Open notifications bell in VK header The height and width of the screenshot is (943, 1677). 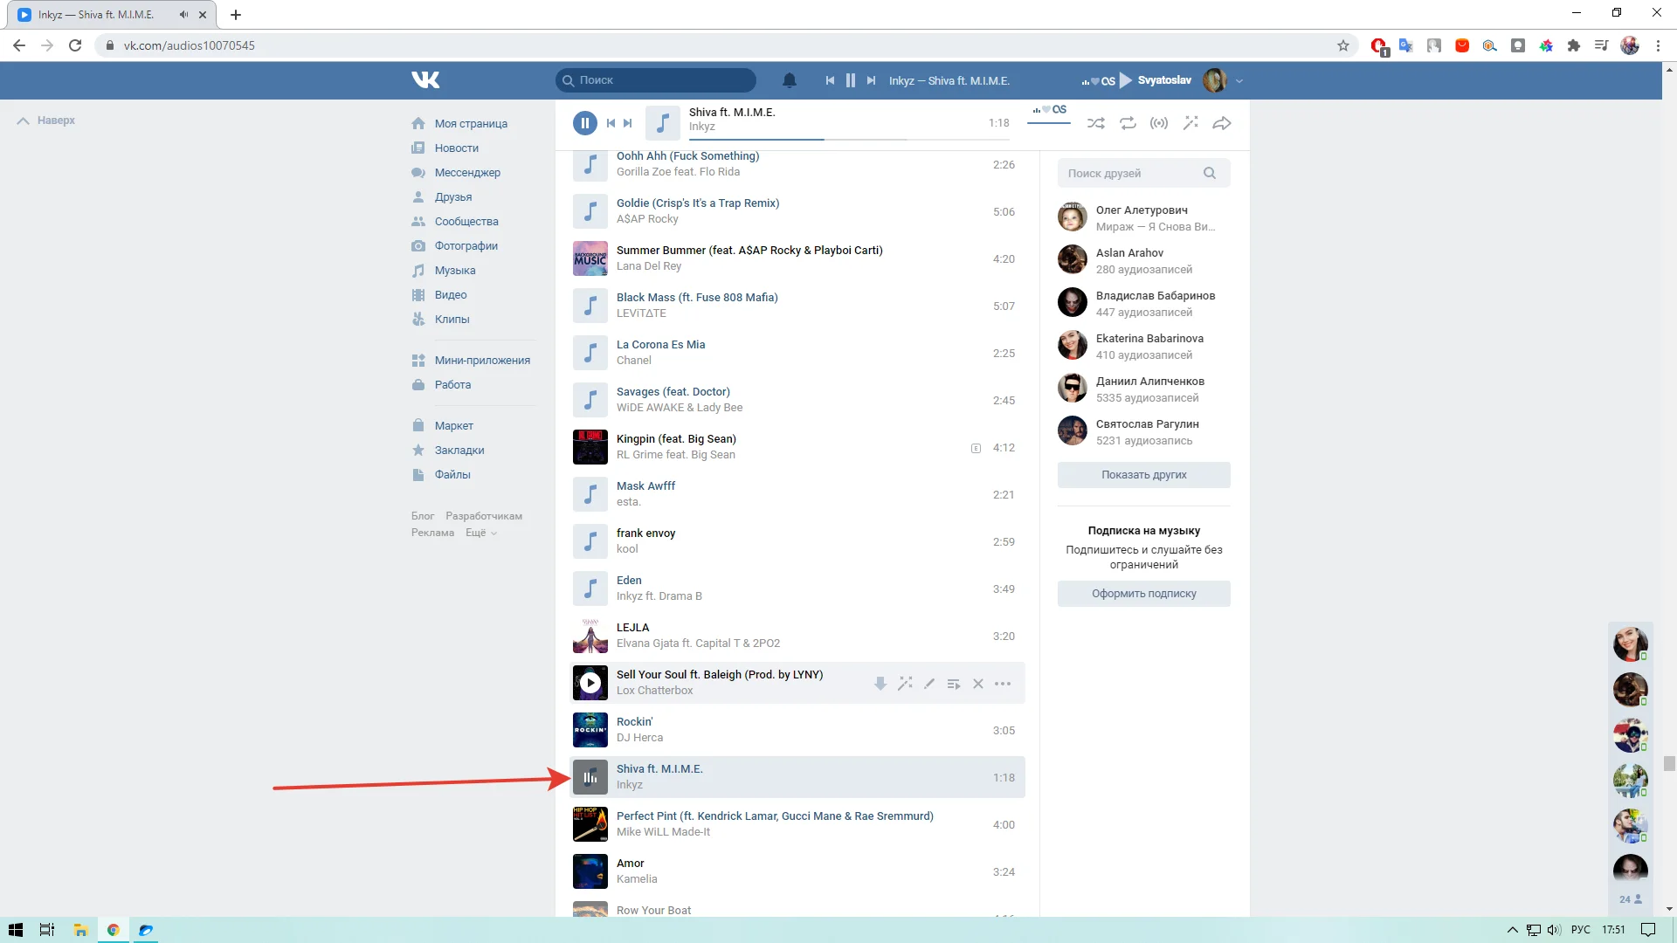click(789, 80)
